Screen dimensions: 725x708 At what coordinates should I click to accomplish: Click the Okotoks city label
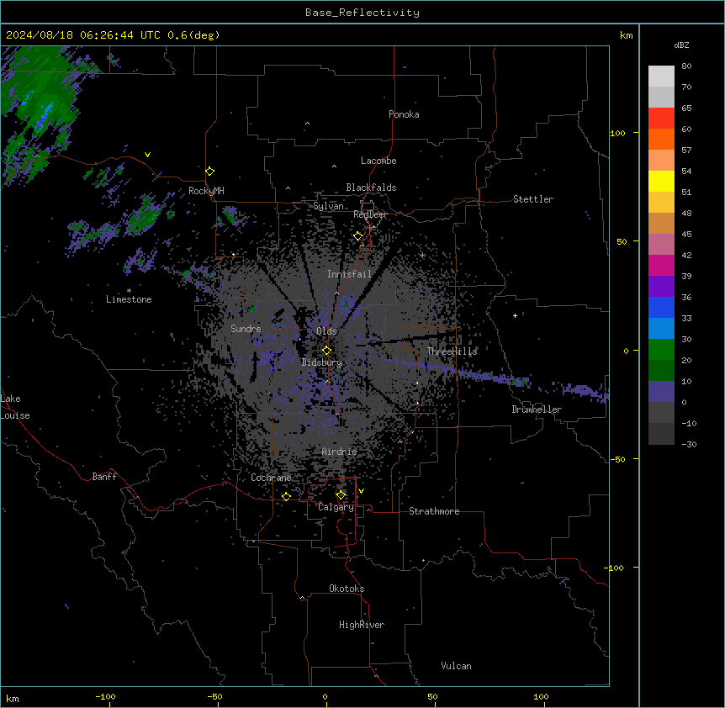coord(347,589)
